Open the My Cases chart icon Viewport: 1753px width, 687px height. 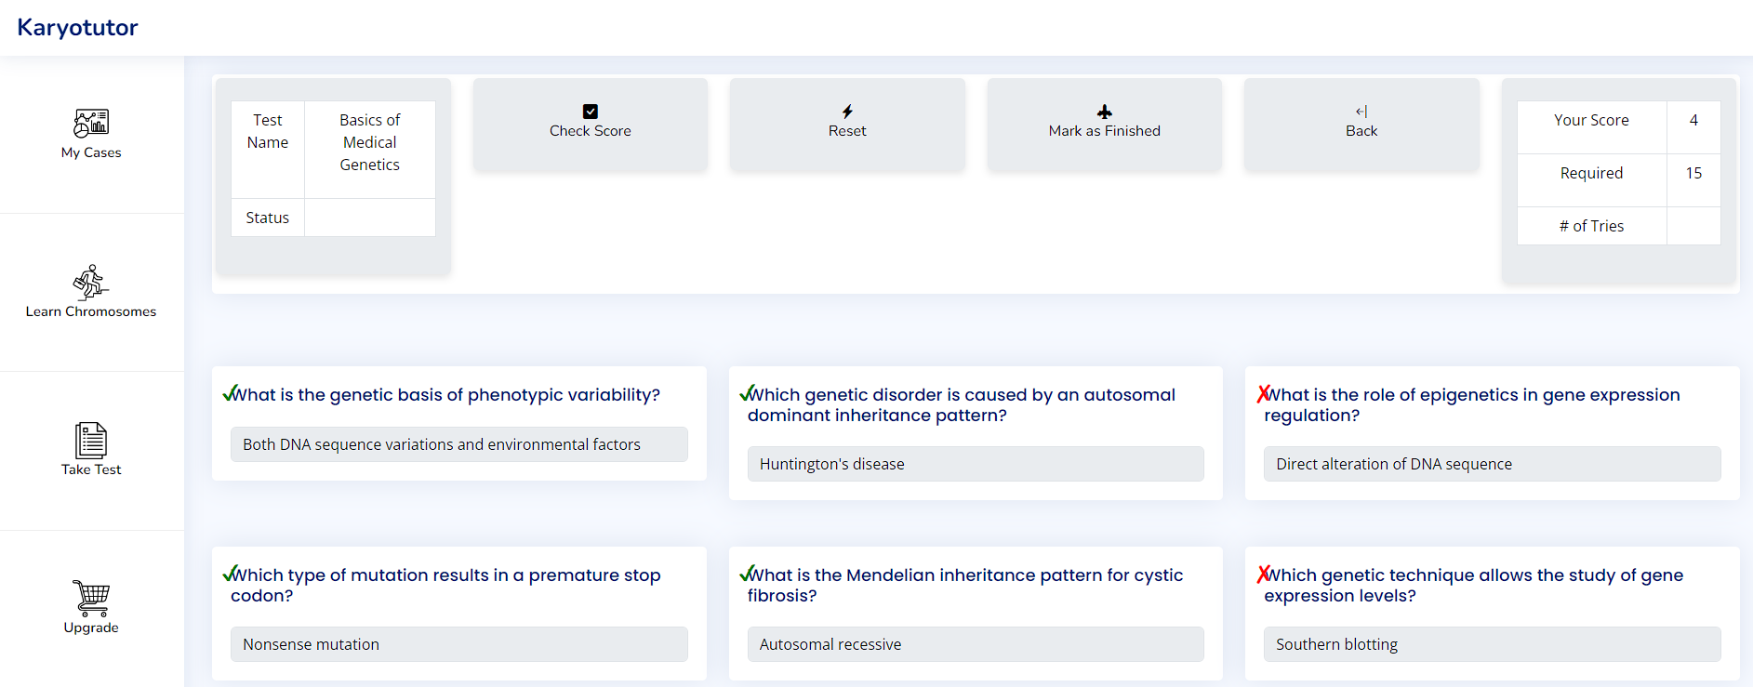coord(91,123)
